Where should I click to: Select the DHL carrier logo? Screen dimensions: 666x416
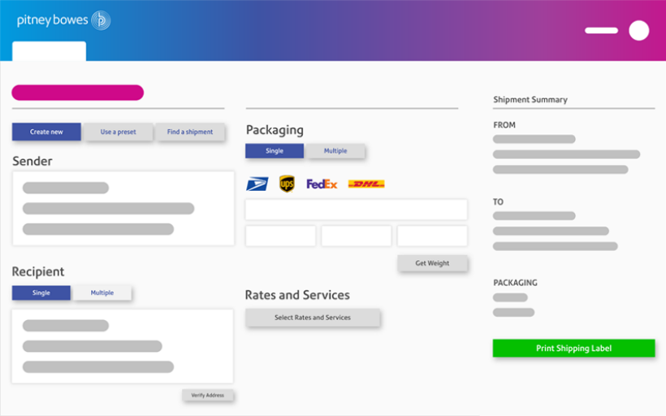click(x=365, y=184)
